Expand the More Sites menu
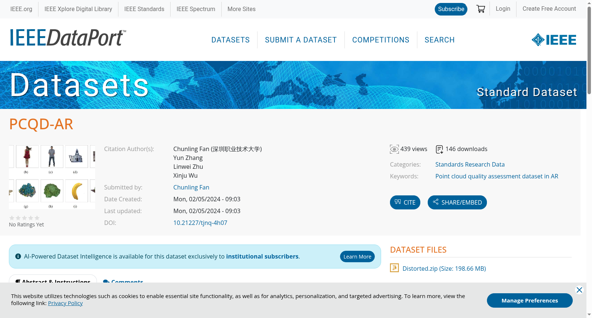This screenshot has height=318, width=592. pyautogui.click(x=241, y=9)
